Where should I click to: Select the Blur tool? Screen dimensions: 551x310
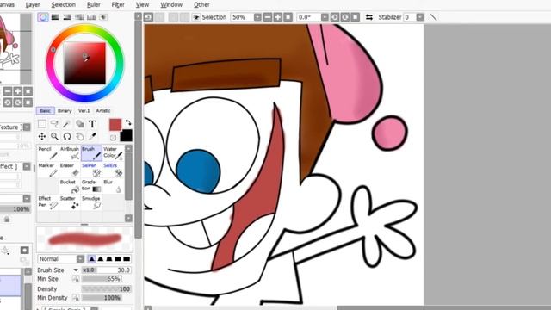click(113, 186)
